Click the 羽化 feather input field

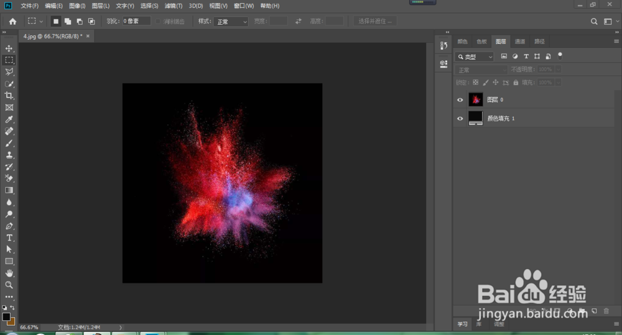136,21
